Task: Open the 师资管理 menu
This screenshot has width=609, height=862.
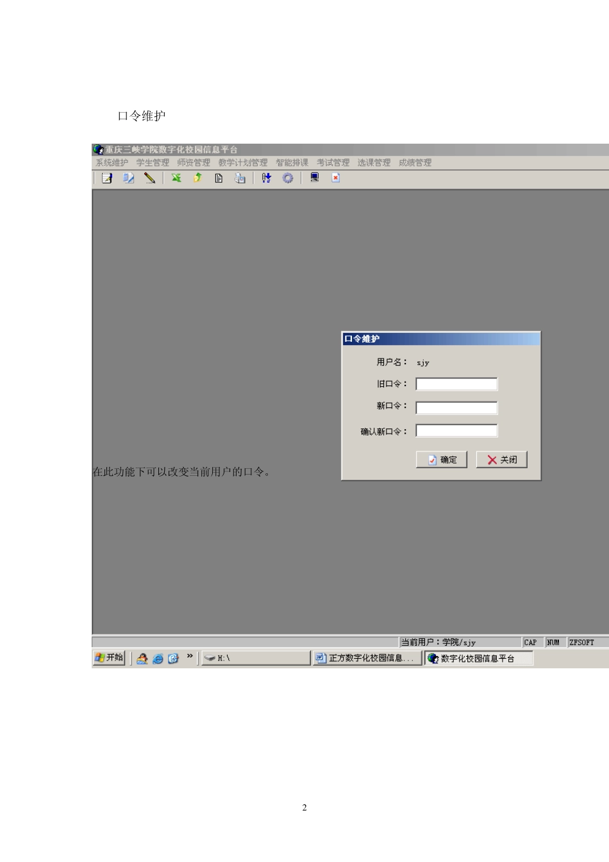Action: [194, 163]
